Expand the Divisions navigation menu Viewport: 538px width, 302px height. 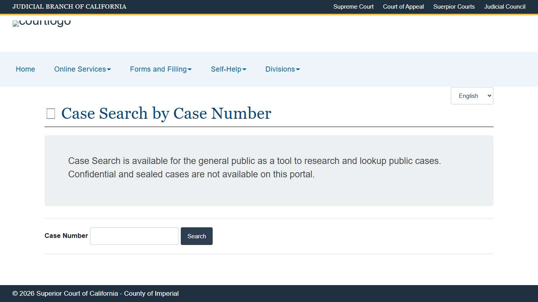click(x=282, y=69)
